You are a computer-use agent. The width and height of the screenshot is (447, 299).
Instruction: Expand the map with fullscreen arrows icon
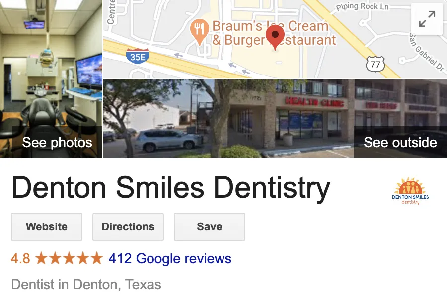point(427,19)
